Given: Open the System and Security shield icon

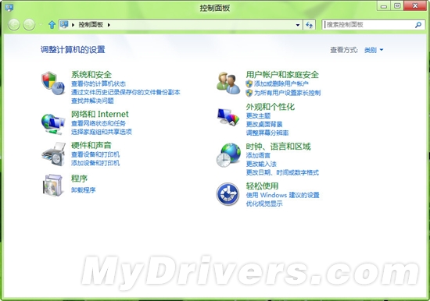Looking at the screenshot, I should (53, 83).
